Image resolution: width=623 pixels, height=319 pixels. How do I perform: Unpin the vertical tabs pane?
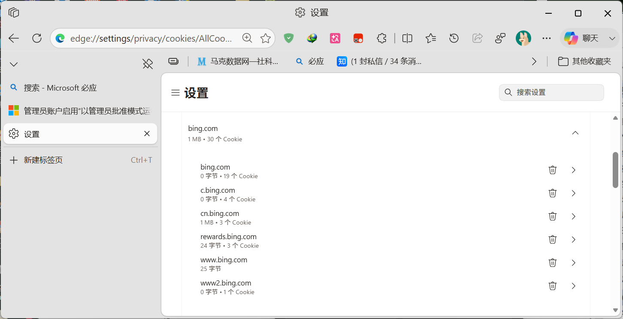pyautogui.click(x=148, y=64)
